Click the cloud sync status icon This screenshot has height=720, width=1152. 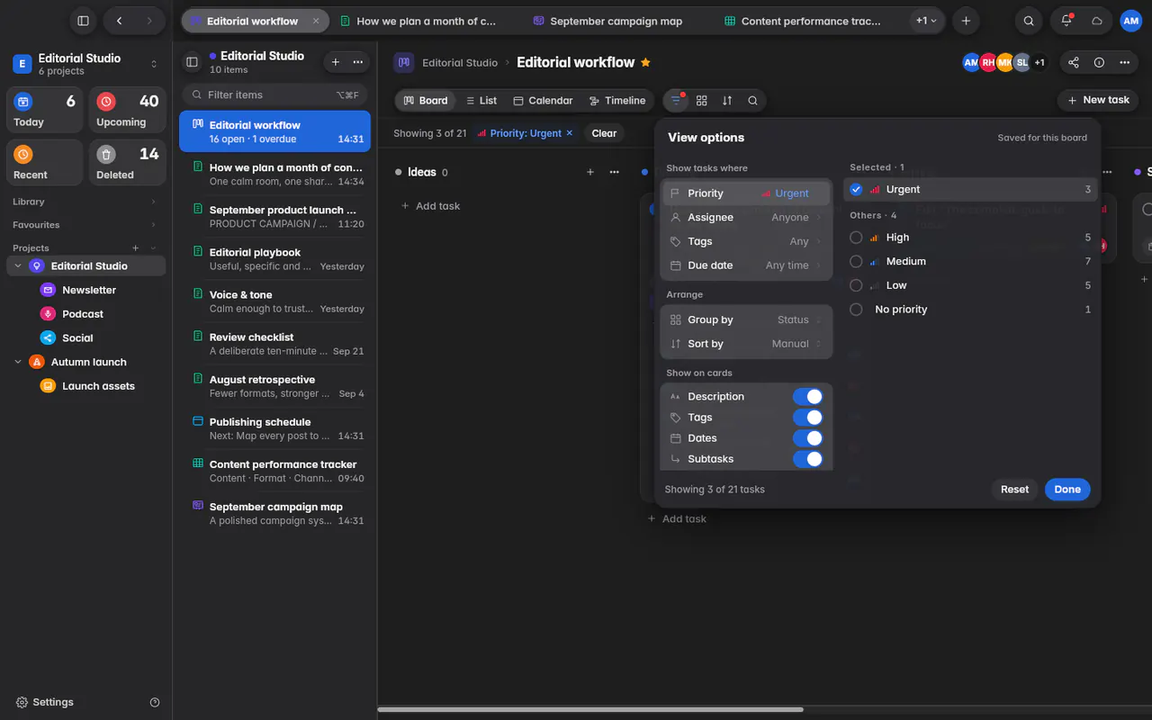click(x=1097, y=21)
